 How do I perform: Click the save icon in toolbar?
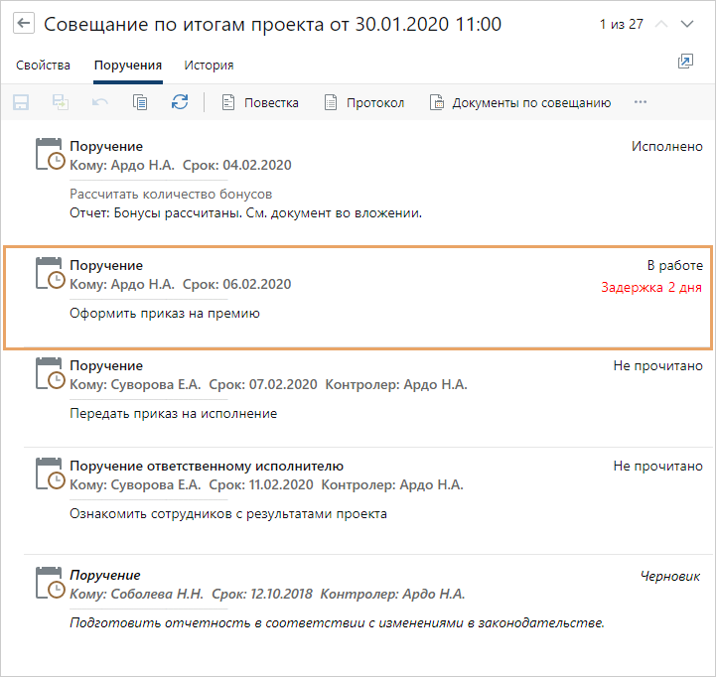pyautogui.click(x=21, y=102)
